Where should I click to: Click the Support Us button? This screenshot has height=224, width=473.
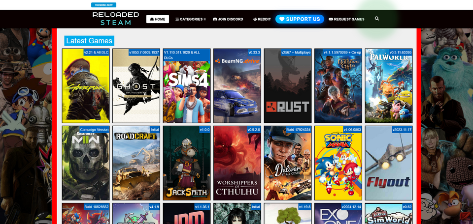coord(300,19)
